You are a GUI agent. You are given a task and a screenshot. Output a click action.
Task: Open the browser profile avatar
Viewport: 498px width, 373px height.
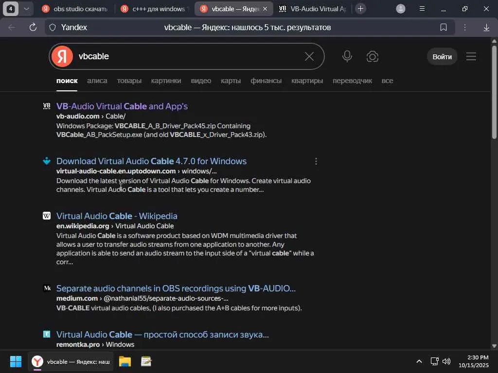click(401, 9)
